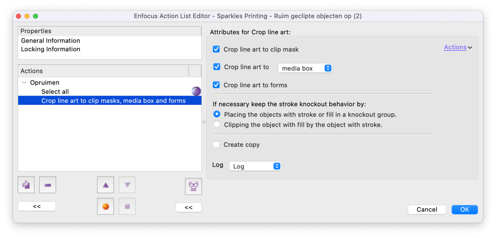Click the remove action minus icon
496x238 pixels.
[48, 185]
